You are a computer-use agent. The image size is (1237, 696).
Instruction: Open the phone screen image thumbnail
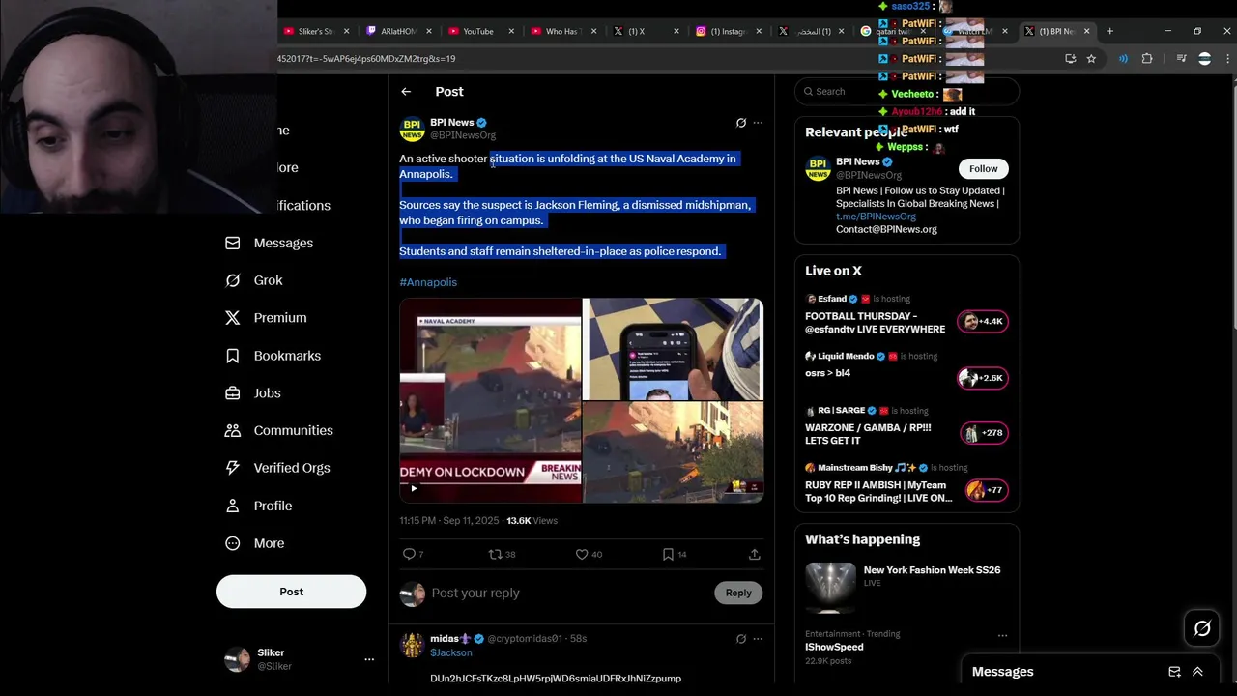pyautogui.click(x=673, y=349)
